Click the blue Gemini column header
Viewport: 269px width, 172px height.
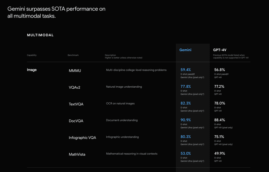pyautogui.click(x=185, y=50)
